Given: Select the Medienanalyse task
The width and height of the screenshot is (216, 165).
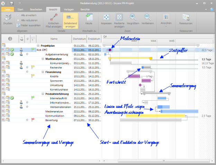Looking at the screenshot, I should (54, 111).
